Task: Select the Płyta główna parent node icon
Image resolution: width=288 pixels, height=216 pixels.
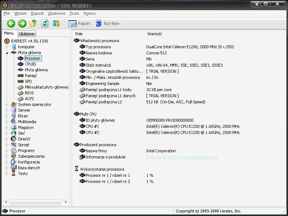Action: click(14, 53)
